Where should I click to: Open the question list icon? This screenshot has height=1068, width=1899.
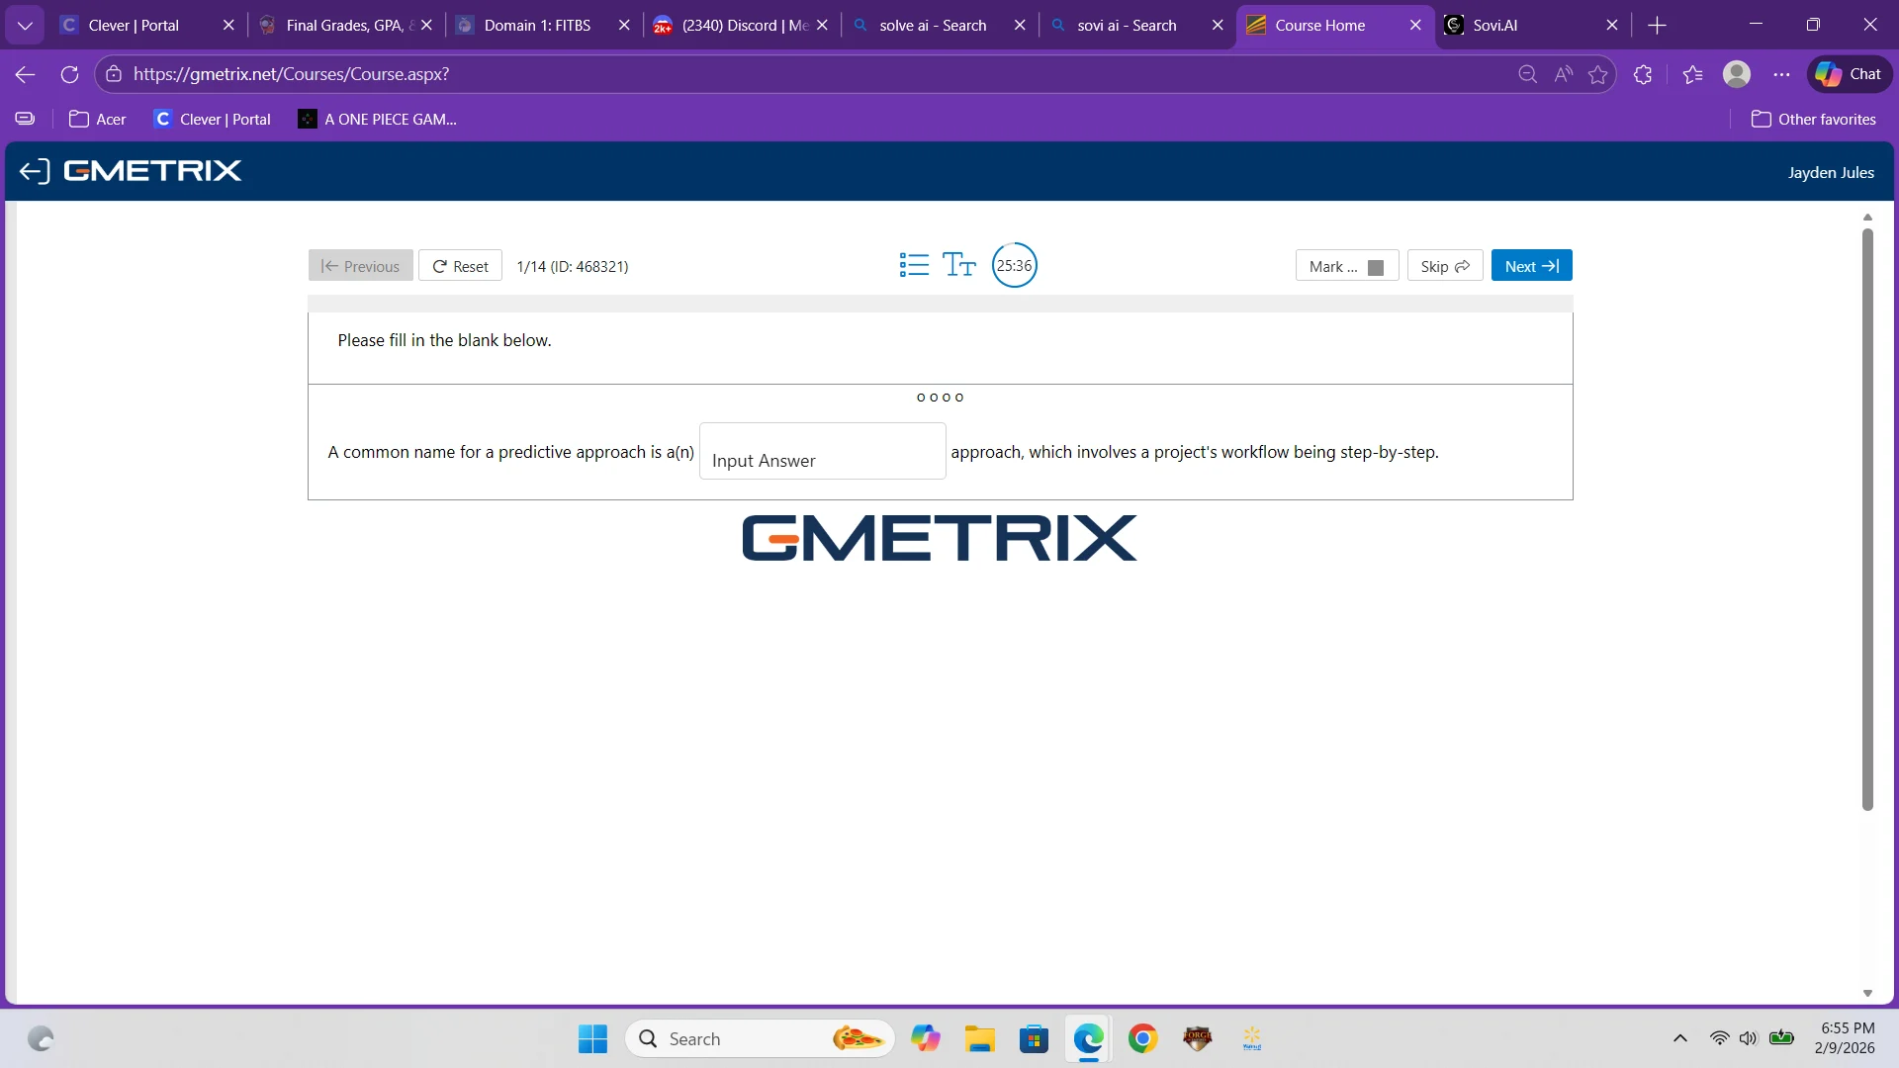(x=914, y=265)
